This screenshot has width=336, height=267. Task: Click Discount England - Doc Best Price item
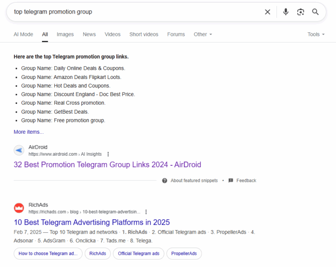pyautogui.click(x=78, y=94)
